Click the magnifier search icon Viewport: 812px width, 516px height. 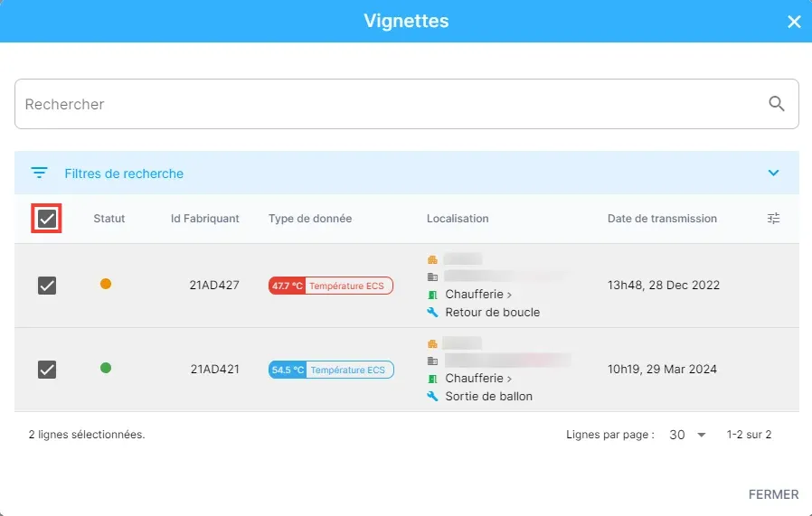[x=776, y=104]
